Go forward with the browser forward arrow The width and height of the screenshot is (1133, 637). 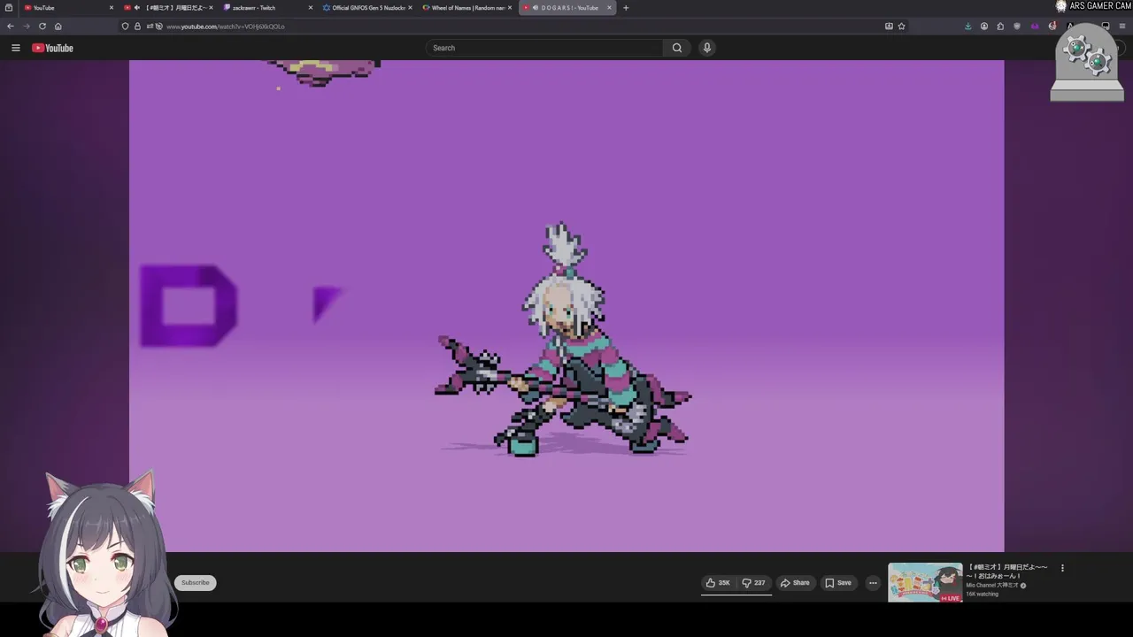pos(27,27)
